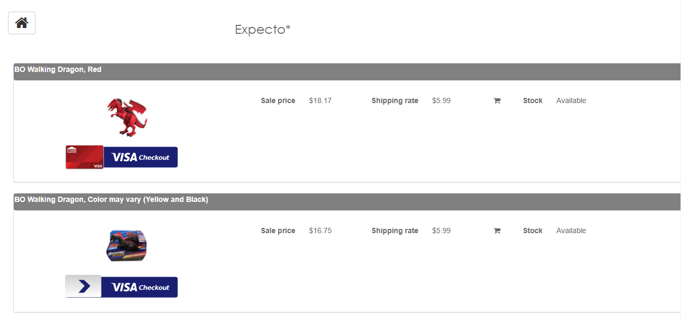
Task: Click the Sale price label in second listing
Action: pyautogui.click(x=278, y=230)
